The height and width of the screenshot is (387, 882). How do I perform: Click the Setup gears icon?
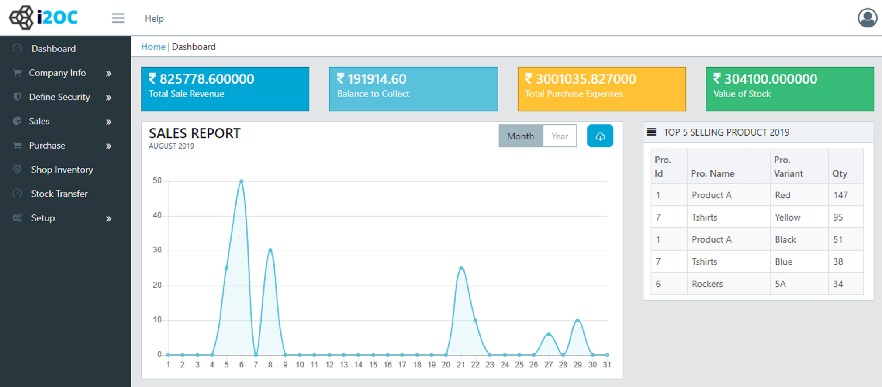[x=17, y=218]
